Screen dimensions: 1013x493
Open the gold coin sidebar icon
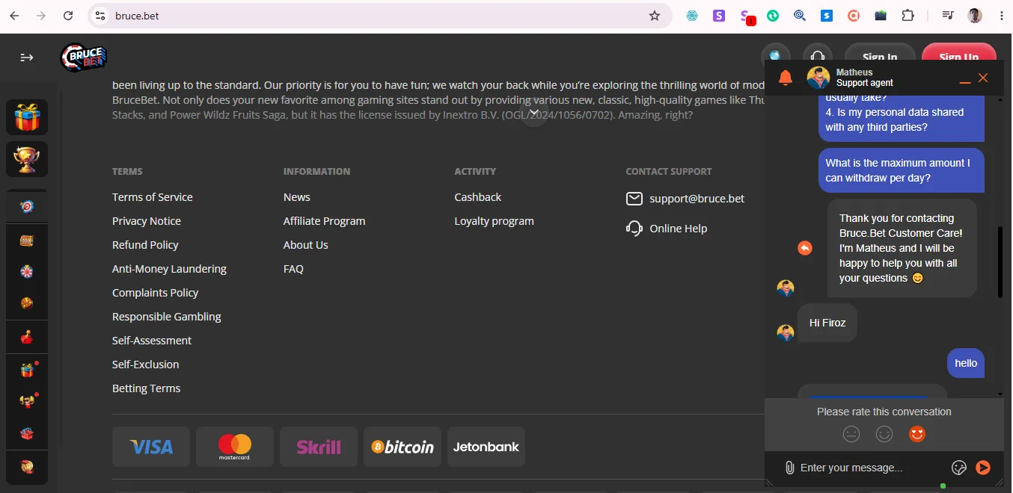[x=27, y=467]
